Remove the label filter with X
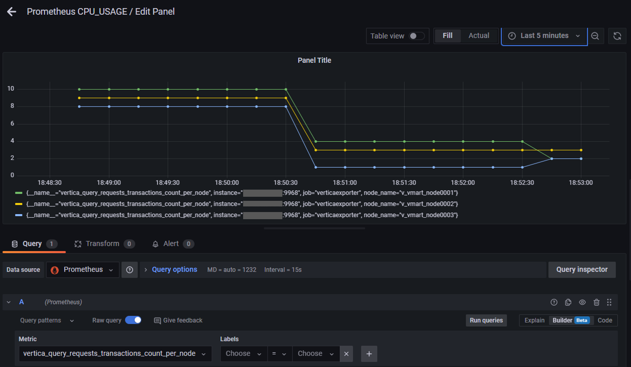 347,354
